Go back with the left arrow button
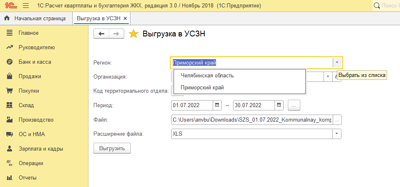The image size is (400, 187). click(x=101, y=34)
